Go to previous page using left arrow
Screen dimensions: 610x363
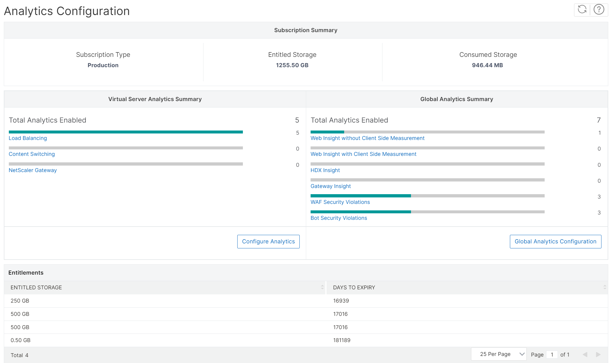coord(585,354)
